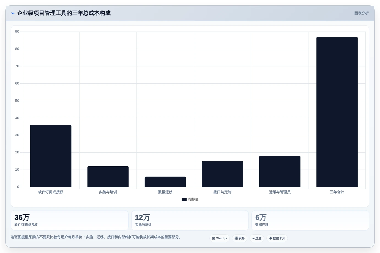Click the diamond icon in the 数据卡片 chip
Screen dimensions: 380x253
pyautogui.click(x=270, y=238)
